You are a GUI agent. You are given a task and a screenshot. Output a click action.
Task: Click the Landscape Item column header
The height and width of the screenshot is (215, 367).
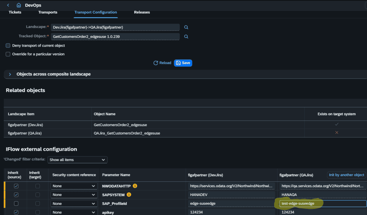click(21, 114)
